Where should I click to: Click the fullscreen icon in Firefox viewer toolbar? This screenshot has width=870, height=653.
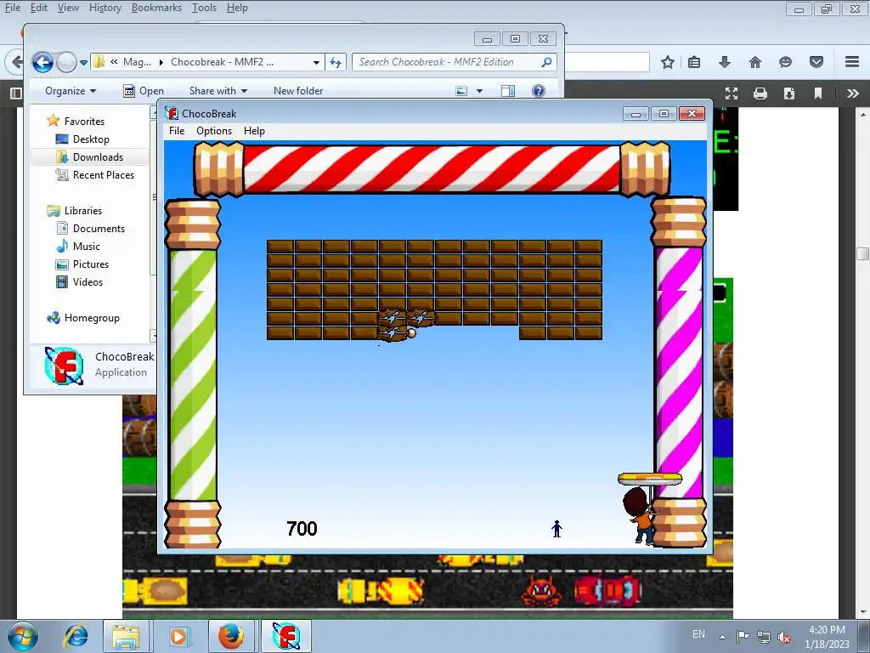[x=732, y=94]
